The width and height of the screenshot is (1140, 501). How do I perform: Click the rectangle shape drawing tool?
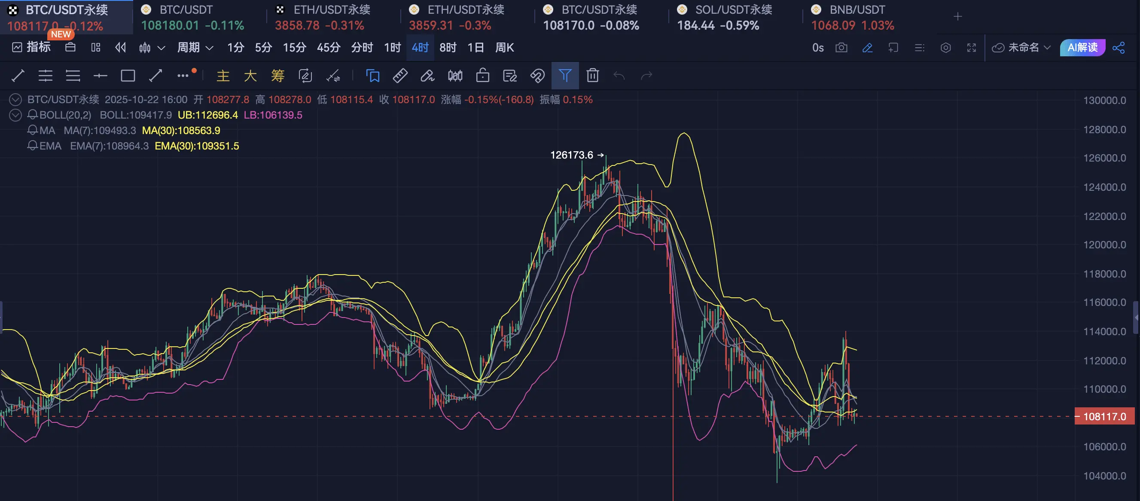[128, 76]
